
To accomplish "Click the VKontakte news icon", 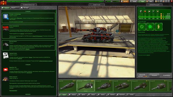I will (6, 17).
